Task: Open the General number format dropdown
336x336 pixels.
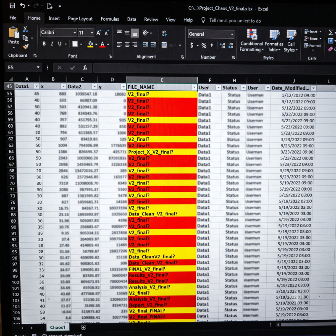Action: coord(232,34)
